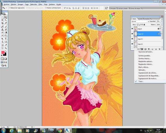The height and width of the screenshot is (133, 166).
Task: Select the Capa 11 layer thumbnail
Action: pos(135,39)
